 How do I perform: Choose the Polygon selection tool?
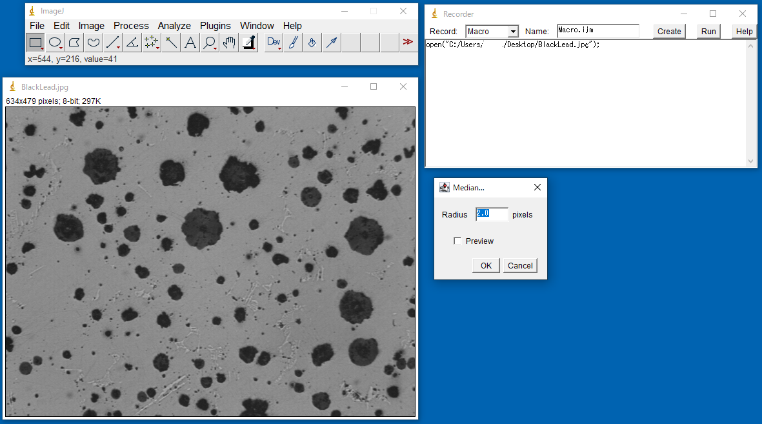[74, 43]
